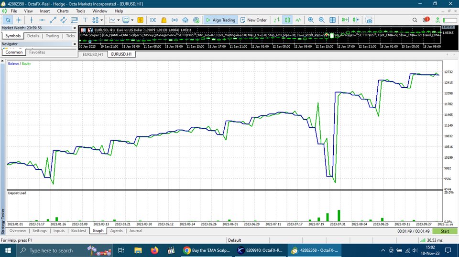
Task: Open the Insert menu
Action: tap(45, 11)
